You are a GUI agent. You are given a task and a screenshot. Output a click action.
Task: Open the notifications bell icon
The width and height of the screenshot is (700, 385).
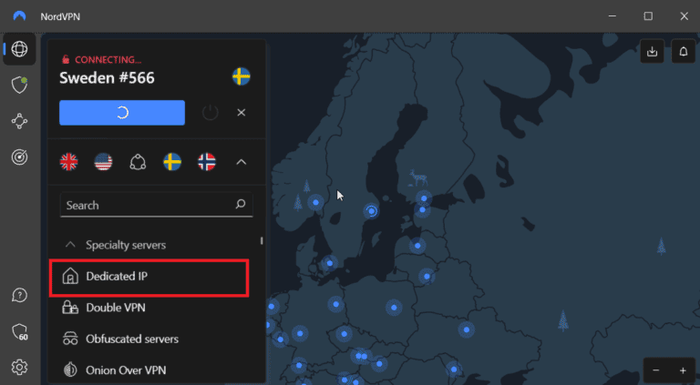[x=683, y=52]
